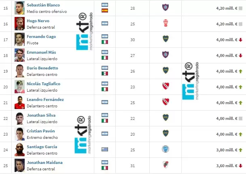The width and height of the screenshot is (246, 174).
Task: Open Emmanuel Más player profile link
Action: 41,52
